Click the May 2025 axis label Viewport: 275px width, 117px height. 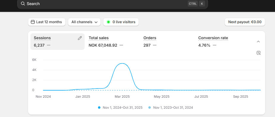tap(162, 97)
